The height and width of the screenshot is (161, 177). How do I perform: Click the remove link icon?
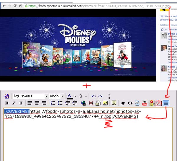point(91,103)
